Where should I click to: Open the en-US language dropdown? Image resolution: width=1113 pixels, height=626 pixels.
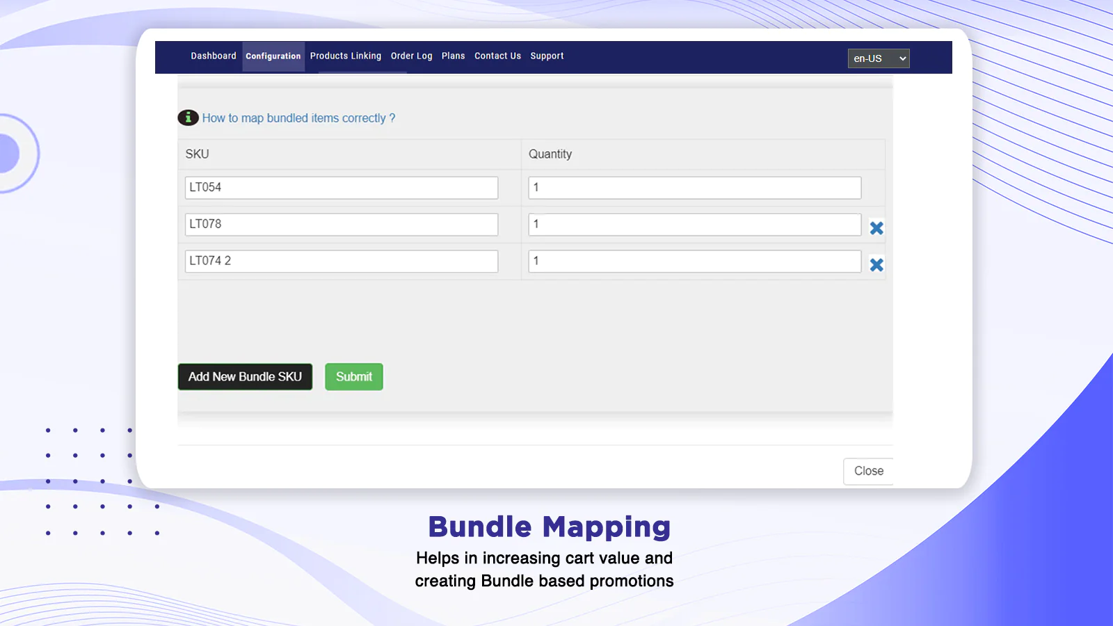879,58
